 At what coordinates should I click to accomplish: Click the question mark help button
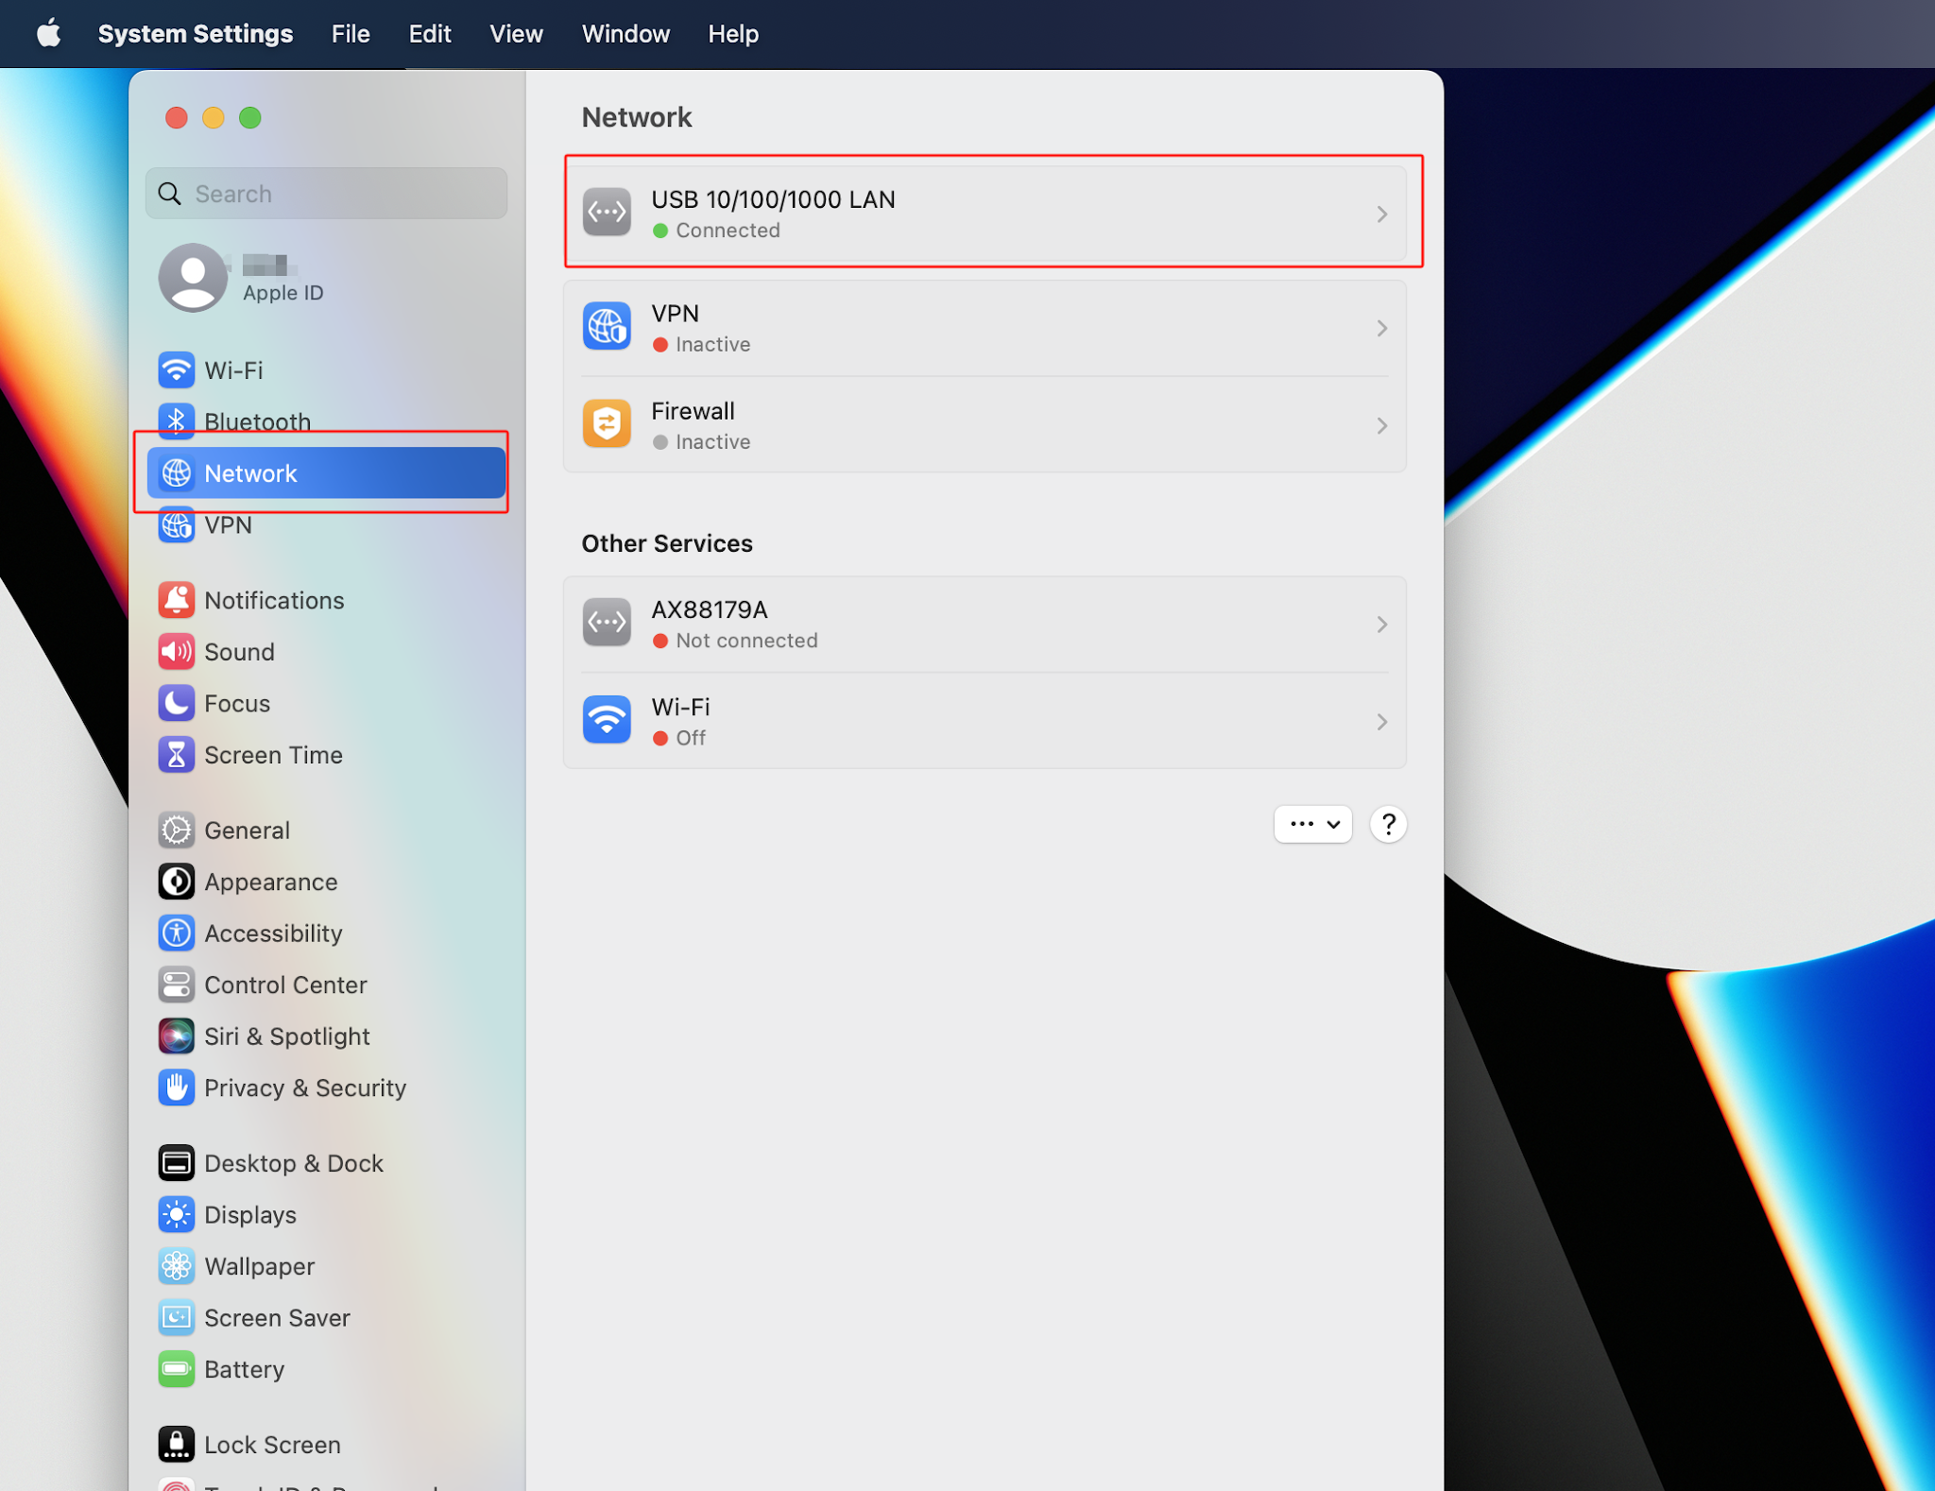[x=1388, y=824]
